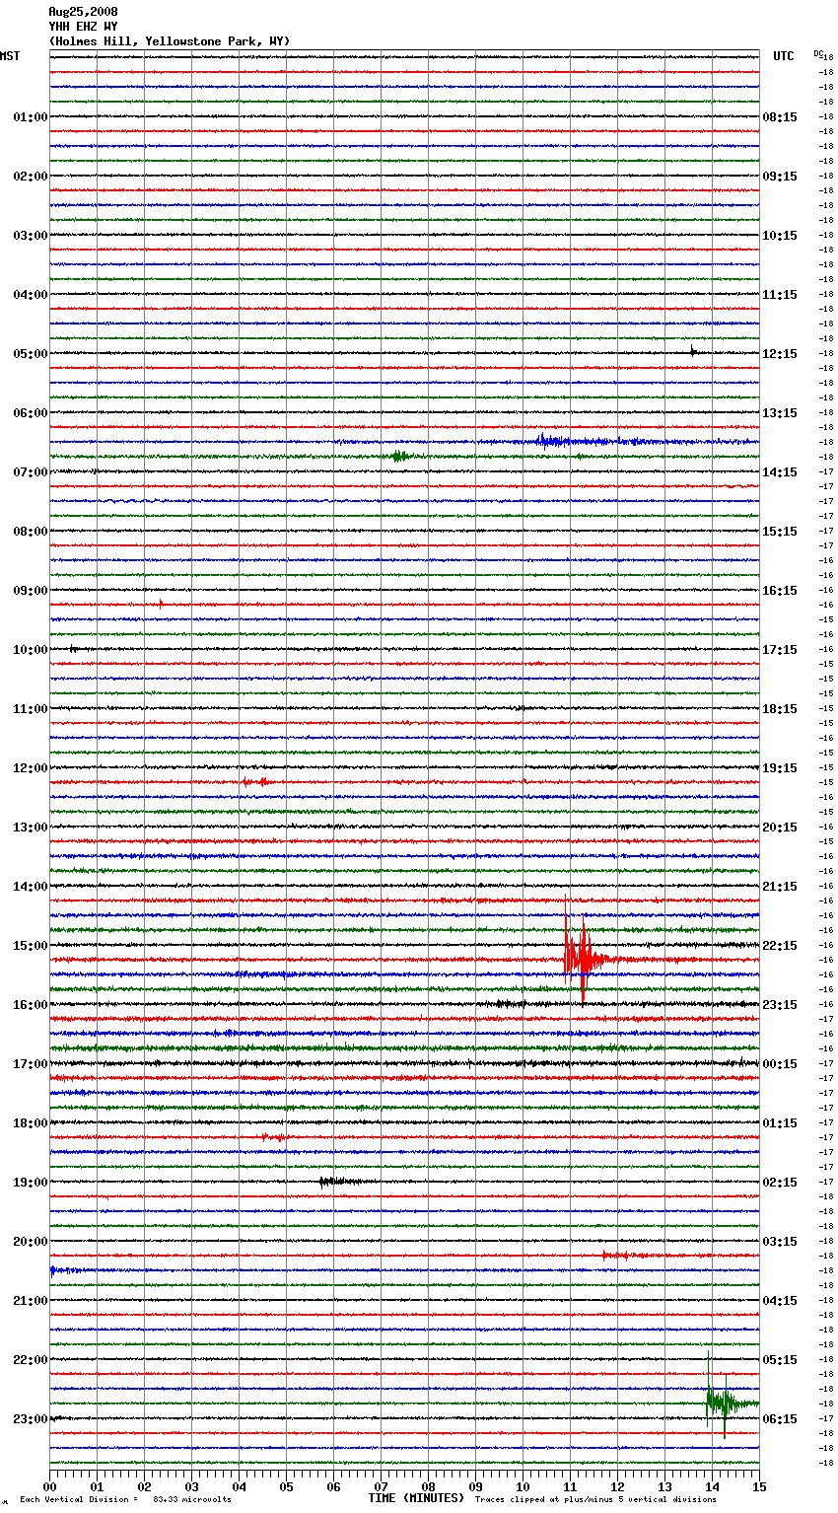Click minute 08 on the bottom axis
The image size is (838, 1513).
point(428,1486)
